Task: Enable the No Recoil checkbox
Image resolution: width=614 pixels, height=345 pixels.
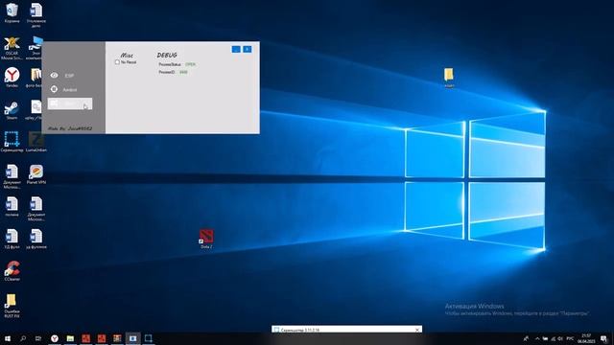Action: [x=117, y=62]
